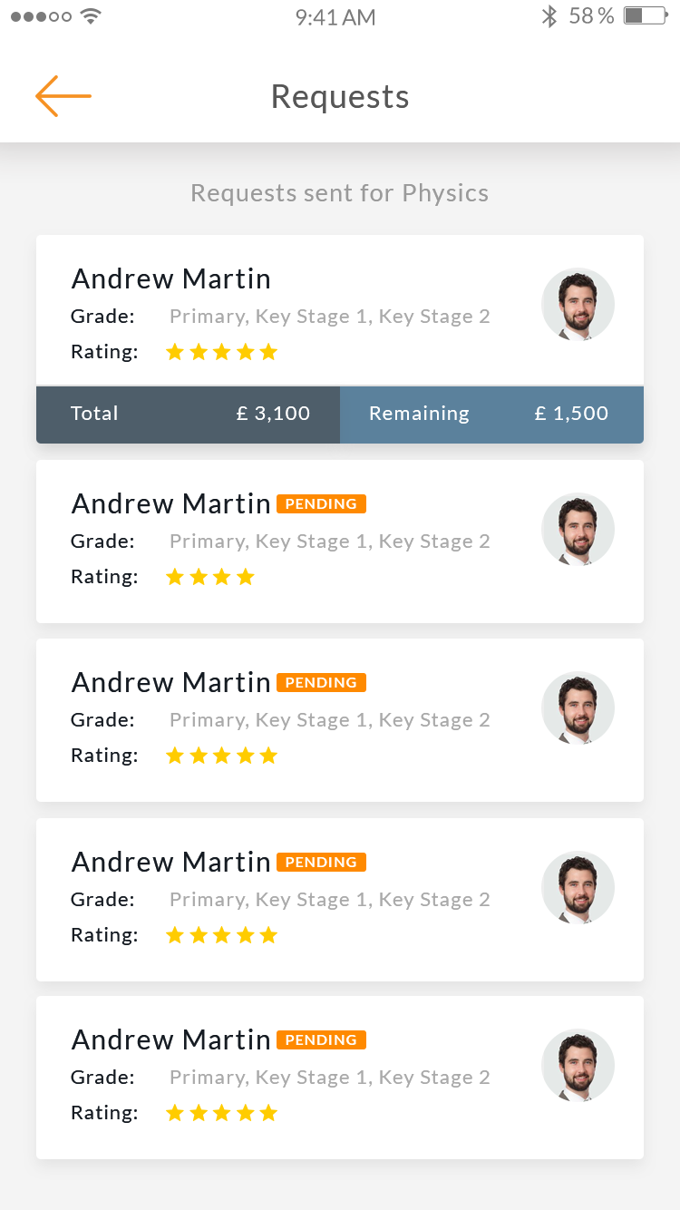Tap the four-star rating row
Screen dimensions: 680x1210
[x=210, y=577]
